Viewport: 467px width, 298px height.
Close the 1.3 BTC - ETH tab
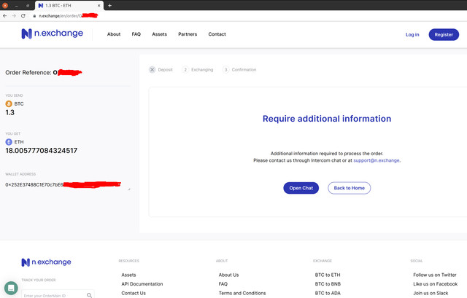coord(99,5)
